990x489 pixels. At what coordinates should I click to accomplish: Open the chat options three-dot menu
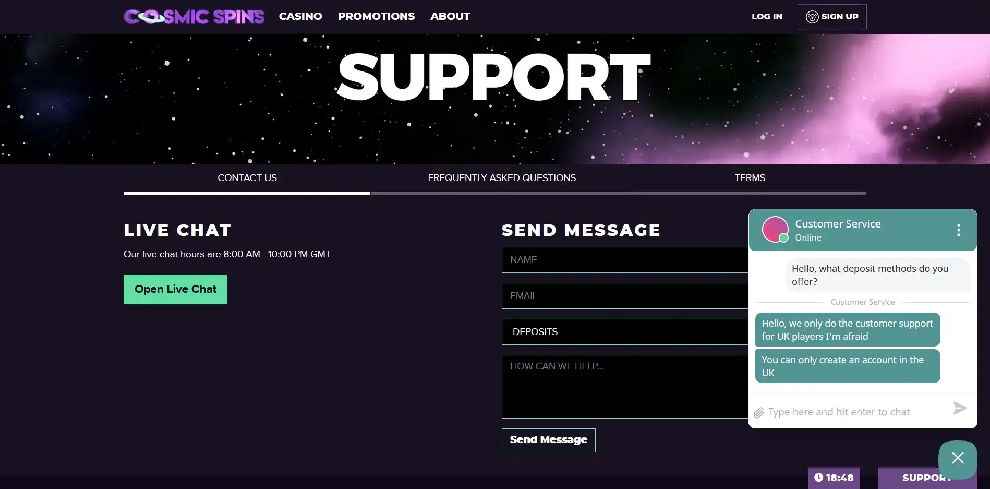(x=958, y=230)
